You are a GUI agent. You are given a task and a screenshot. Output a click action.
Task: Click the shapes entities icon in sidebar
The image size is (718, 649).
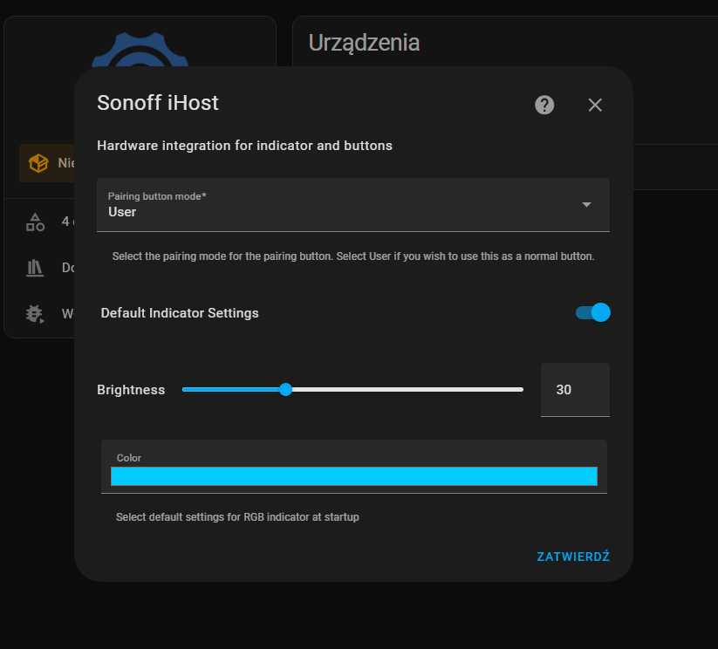coord(35,222)
